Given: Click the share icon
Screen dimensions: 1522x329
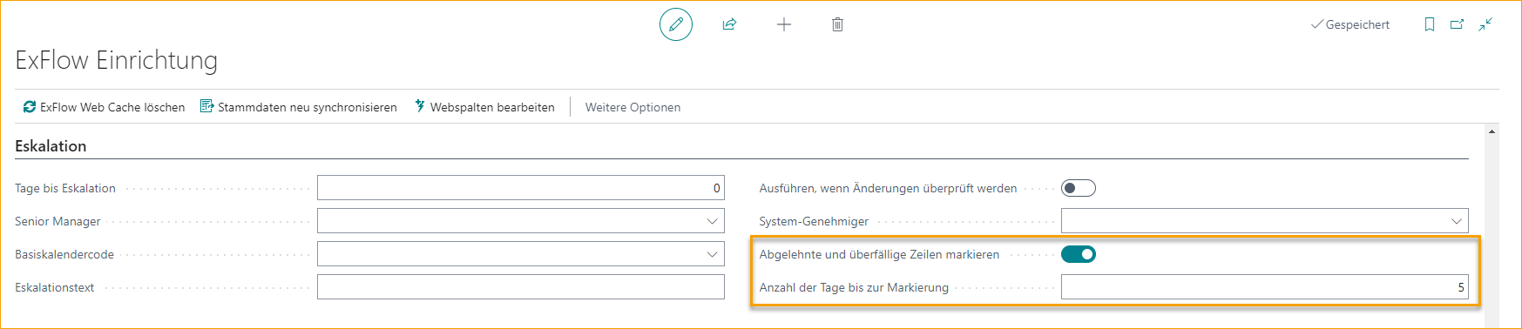Looking at the screenshot, I should [x=730, y=24].
